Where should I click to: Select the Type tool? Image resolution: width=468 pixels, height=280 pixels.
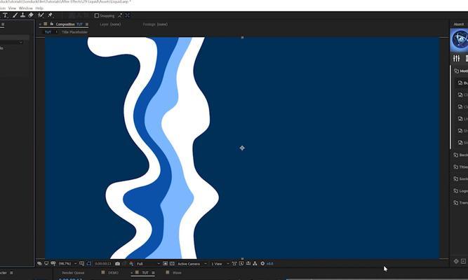[x=5, y=15]
